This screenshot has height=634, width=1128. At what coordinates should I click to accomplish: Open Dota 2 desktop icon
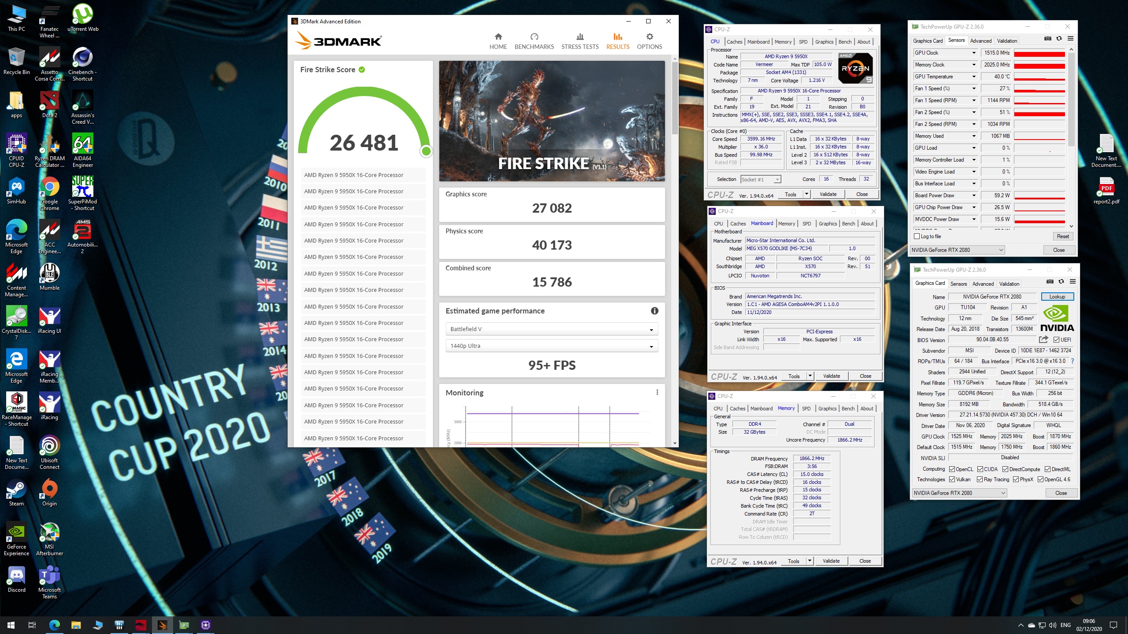[49, 104]
